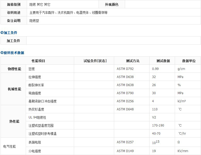201x155 pixels.
Task: Select the 物理性能 category cell
Action: tap(14, 69)
